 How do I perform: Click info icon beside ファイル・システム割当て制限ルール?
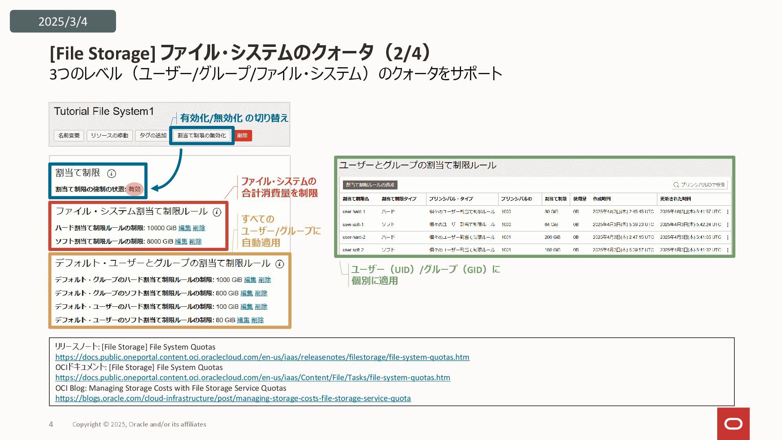217,212
